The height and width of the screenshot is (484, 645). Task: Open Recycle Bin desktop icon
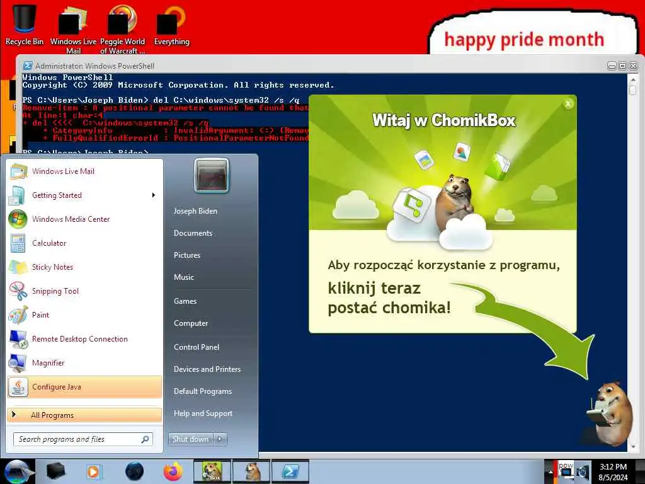point(25,25)
